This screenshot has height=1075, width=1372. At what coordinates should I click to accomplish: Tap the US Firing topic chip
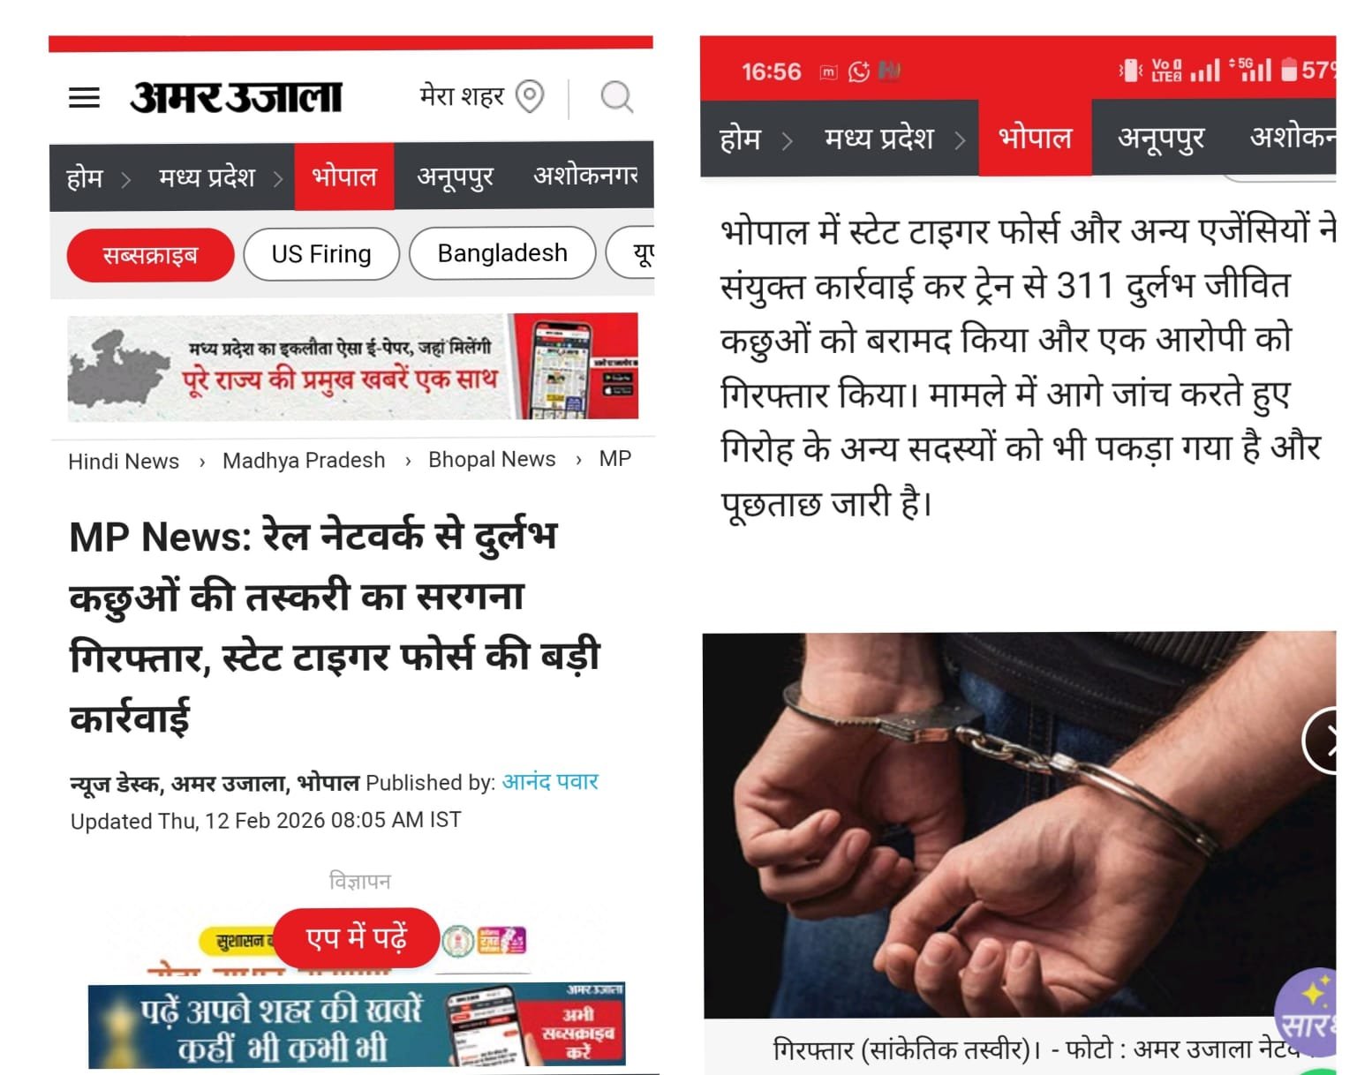[321, 254]
